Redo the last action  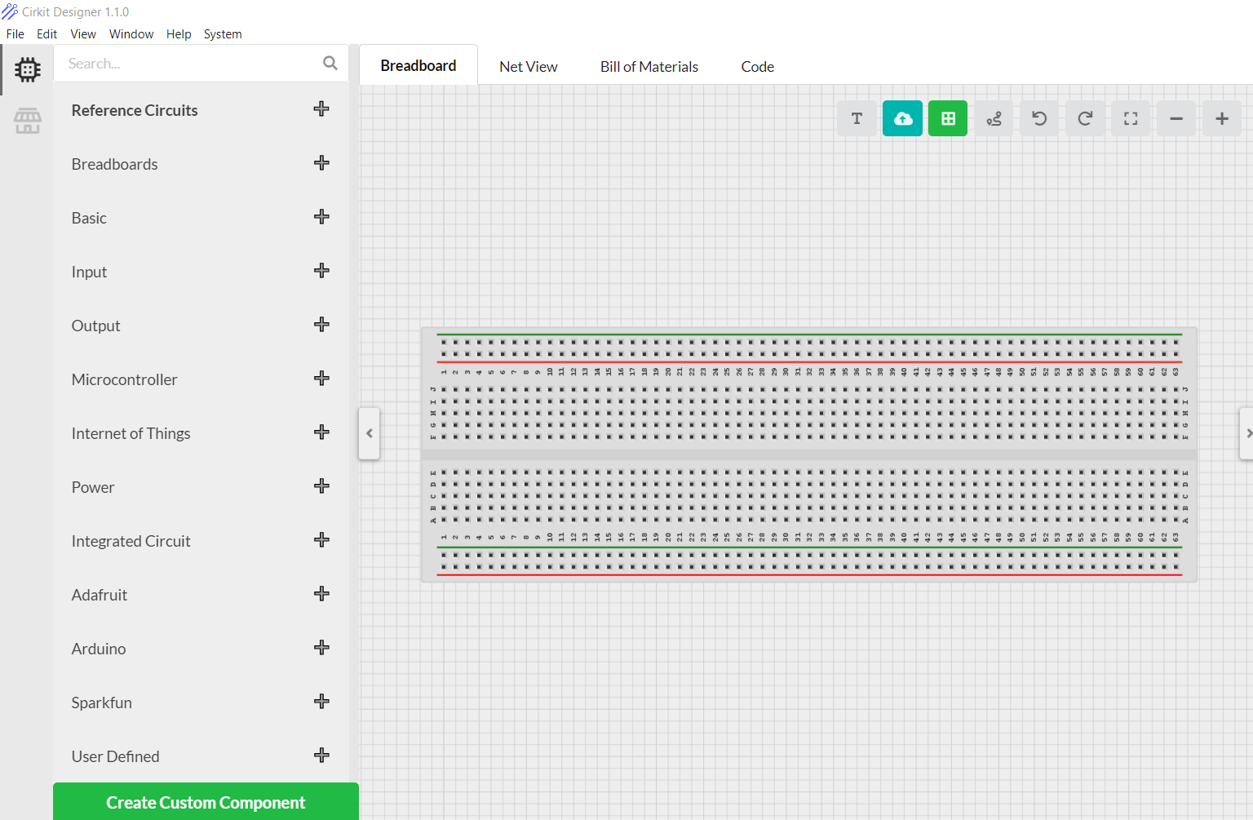[x=1085, y=118]
